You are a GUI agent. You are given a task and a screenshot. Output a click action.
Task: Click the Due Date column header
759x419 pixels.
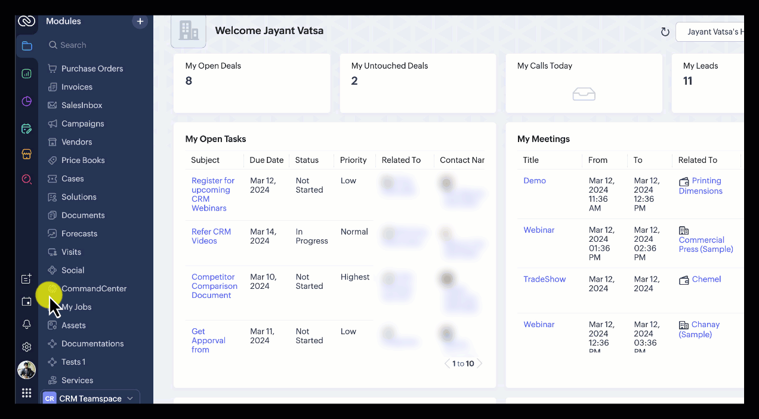(x=266, y=160)
